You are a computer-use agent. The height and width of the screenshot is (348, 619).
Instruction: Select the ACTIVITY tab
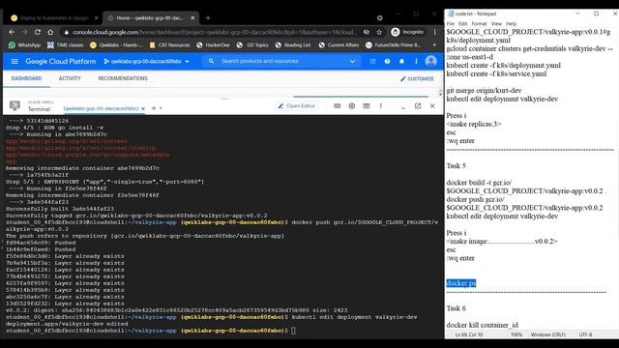click(x=70, y=78)
